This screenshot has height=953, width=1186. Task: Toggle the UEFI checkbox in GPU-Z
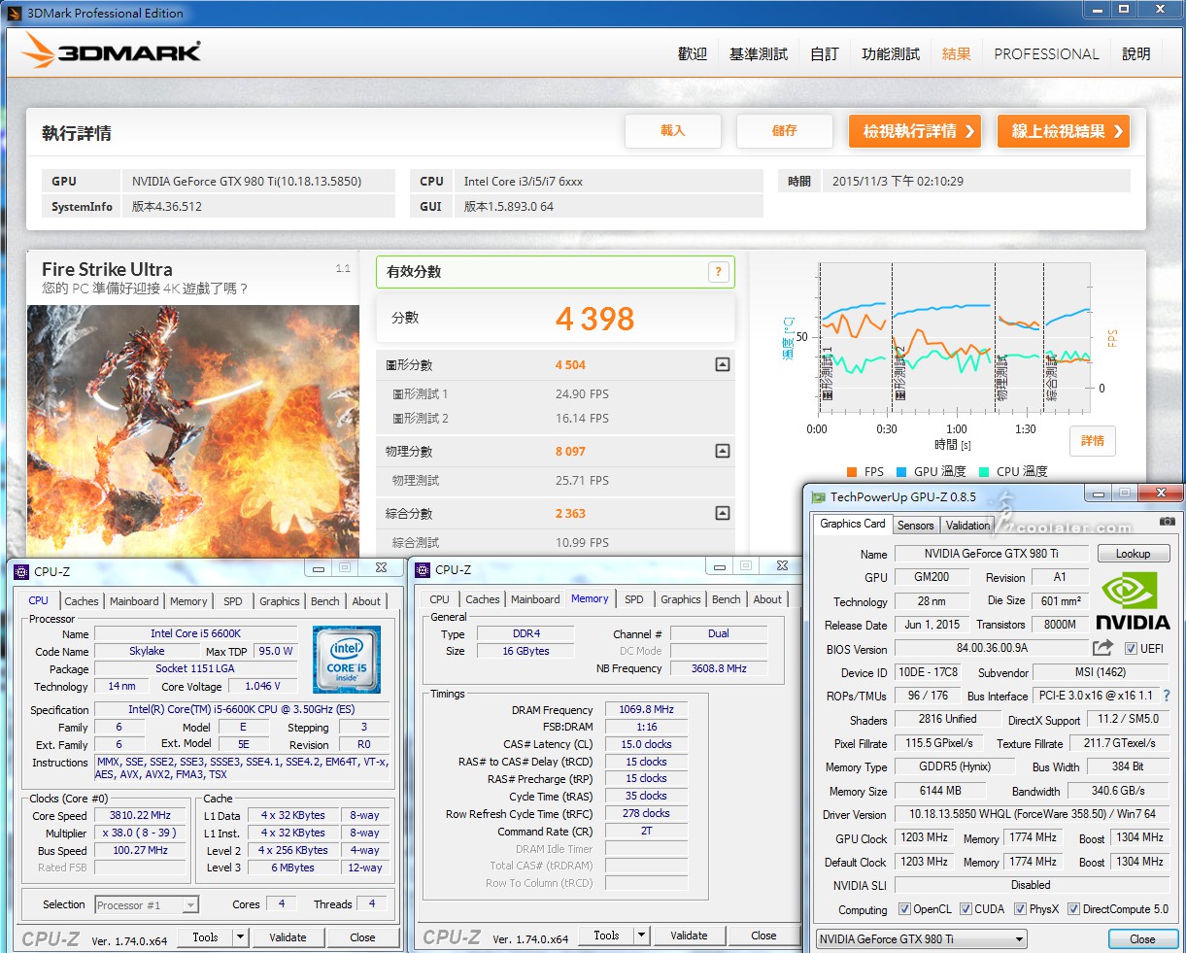[1131, 649]
